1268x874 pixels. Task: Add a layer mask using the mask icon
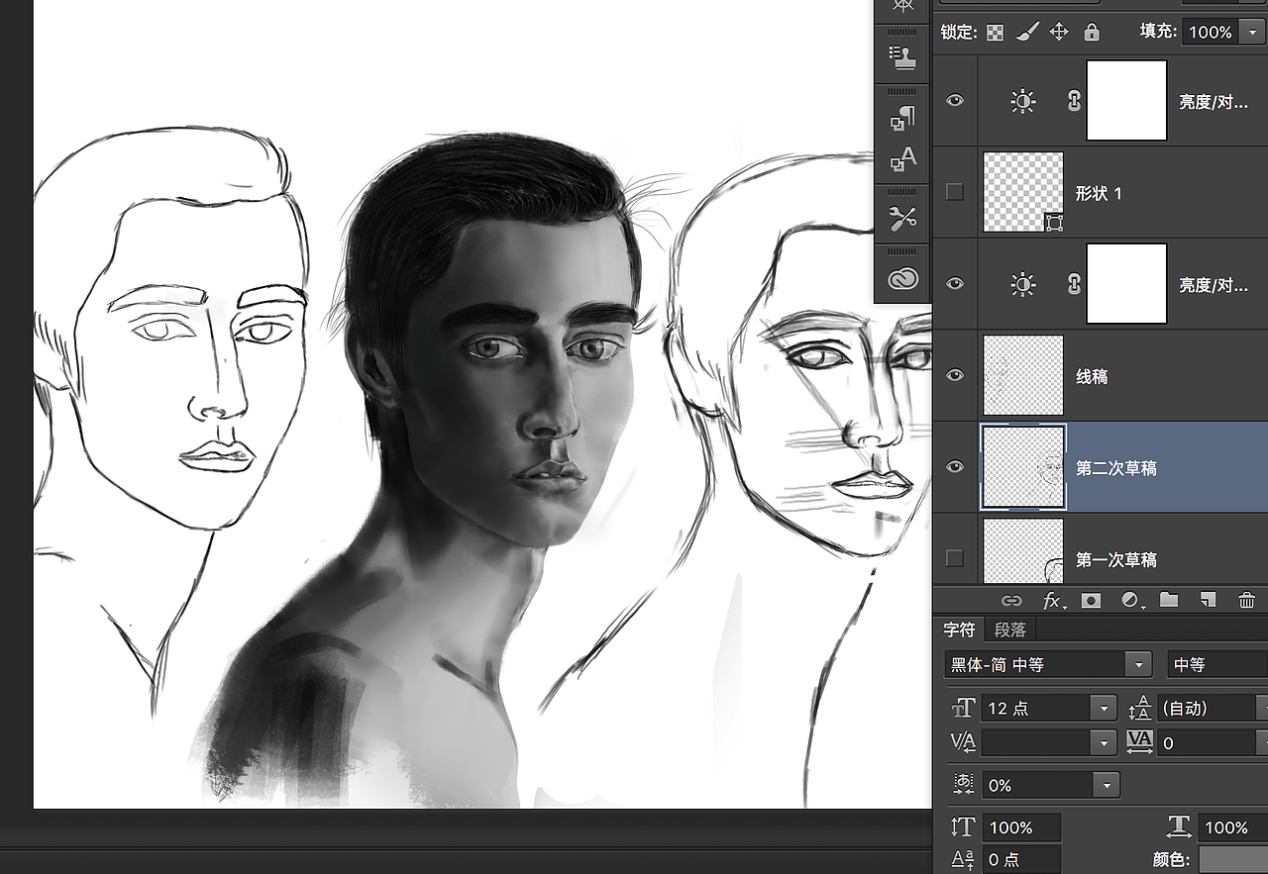[1091, 600]
